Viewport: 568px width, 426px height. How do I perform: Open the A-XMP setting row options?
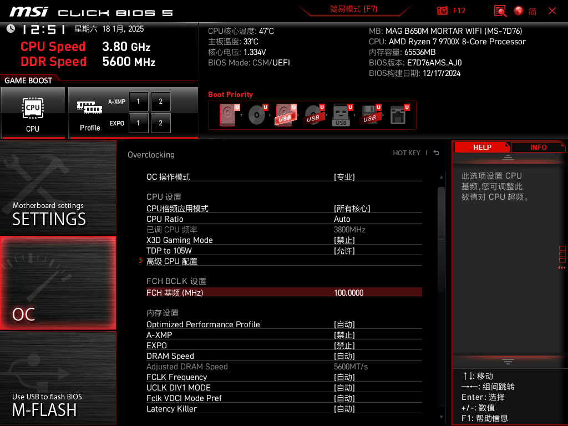284,335
